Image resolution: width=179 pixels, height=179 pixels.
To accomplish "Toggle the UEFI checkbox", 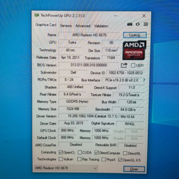I will tap(133, 66).
